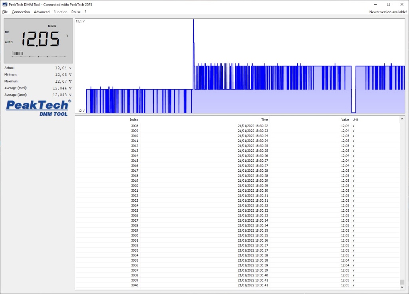Click the 12.05 digital multimeter display
Screen dimensions: 409x294
(x=40, y=40)
